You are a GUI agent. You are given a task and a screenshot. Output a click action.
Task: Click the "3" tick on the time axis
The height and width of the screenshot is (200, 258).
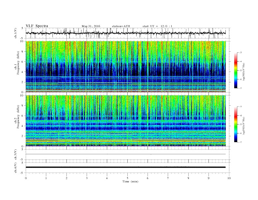pyautogui.click(x=87, y=178)
